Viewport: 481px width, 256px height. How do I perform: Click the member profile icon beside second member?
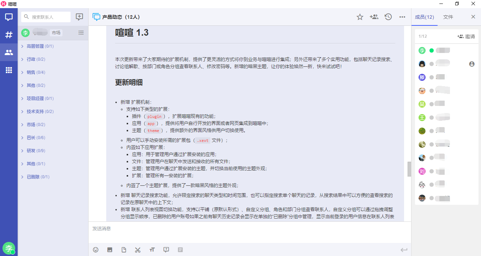click(x=472, y=64)
